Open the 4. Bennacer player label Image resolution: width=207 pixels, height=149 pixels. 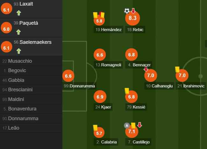139,65
